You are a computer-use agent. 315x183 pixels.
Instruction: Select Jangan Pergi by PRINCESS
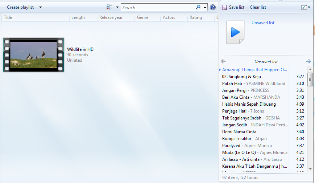coord(262,90)
